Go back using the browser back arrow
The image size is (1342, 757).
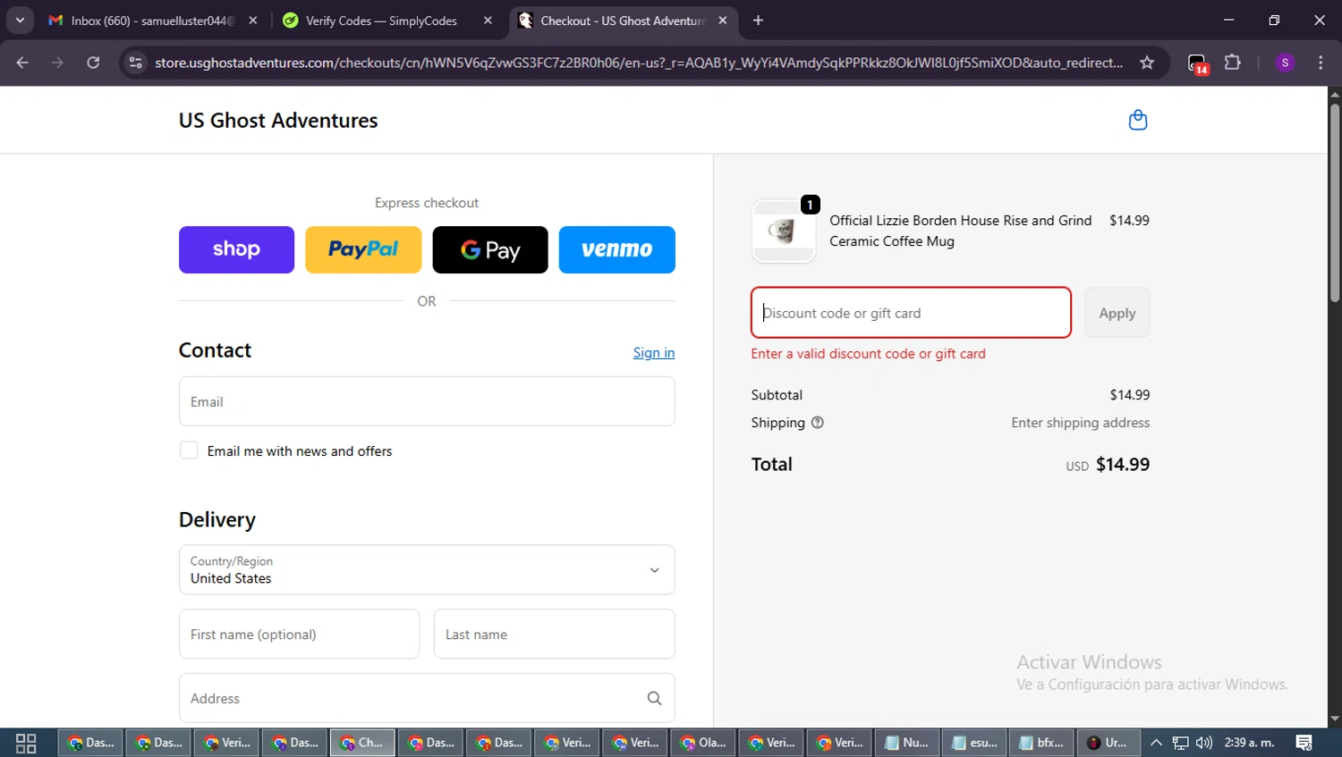[22, 63]
